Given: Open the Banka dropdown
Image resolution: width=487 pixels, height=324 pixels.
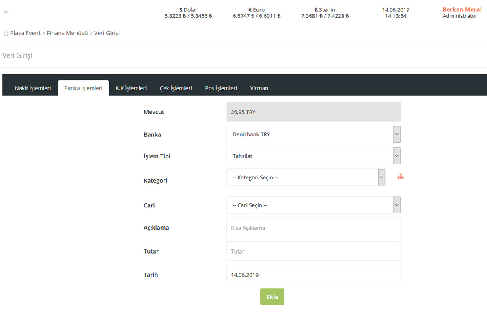Looking at the screenshot, I should (x=313, y=134).
